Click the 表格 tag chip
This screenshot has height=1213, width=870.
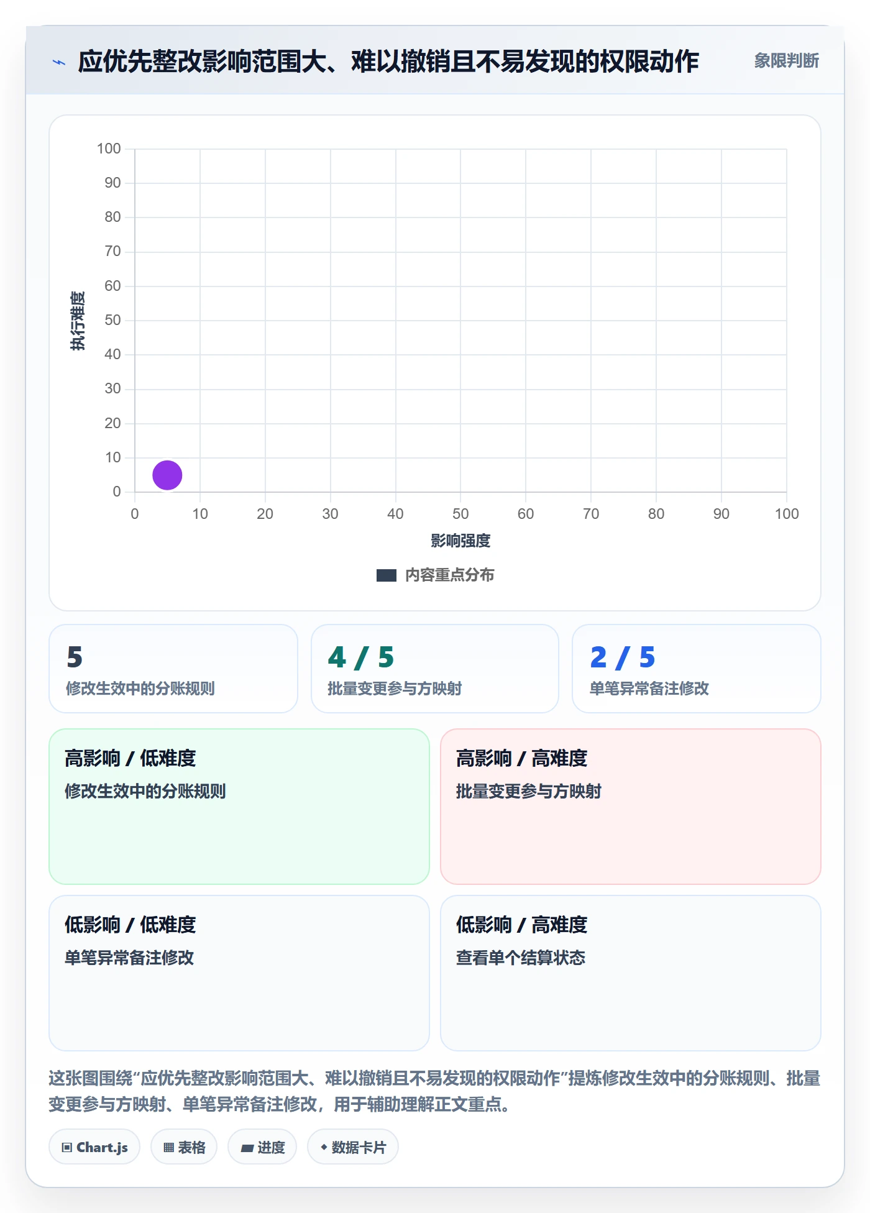pyautogui.click(x=184, y=1147)
